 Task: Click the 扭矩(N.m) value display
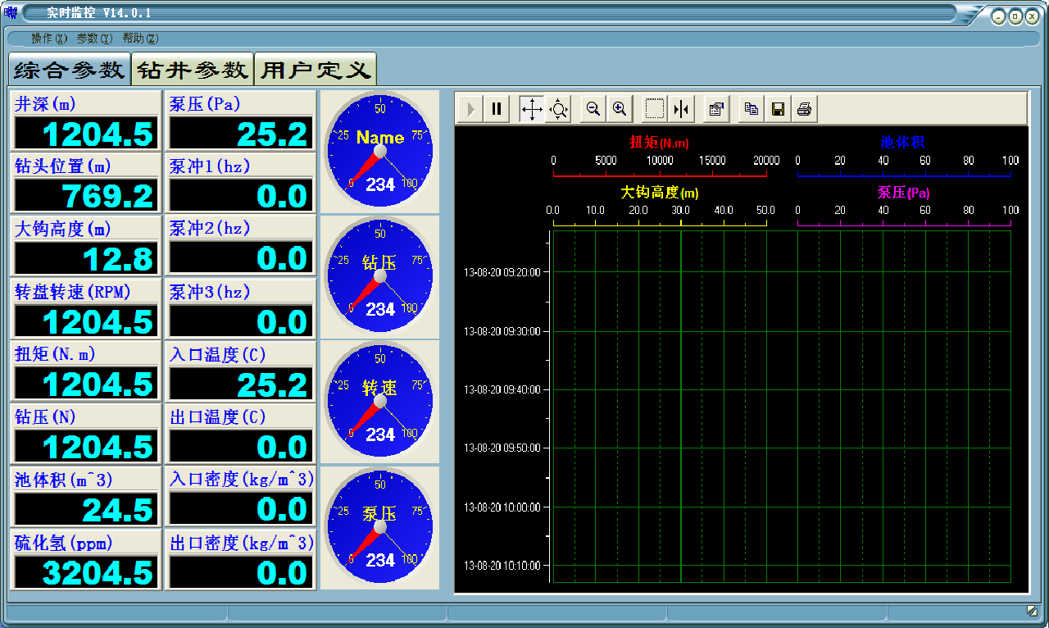coord(85,385)
